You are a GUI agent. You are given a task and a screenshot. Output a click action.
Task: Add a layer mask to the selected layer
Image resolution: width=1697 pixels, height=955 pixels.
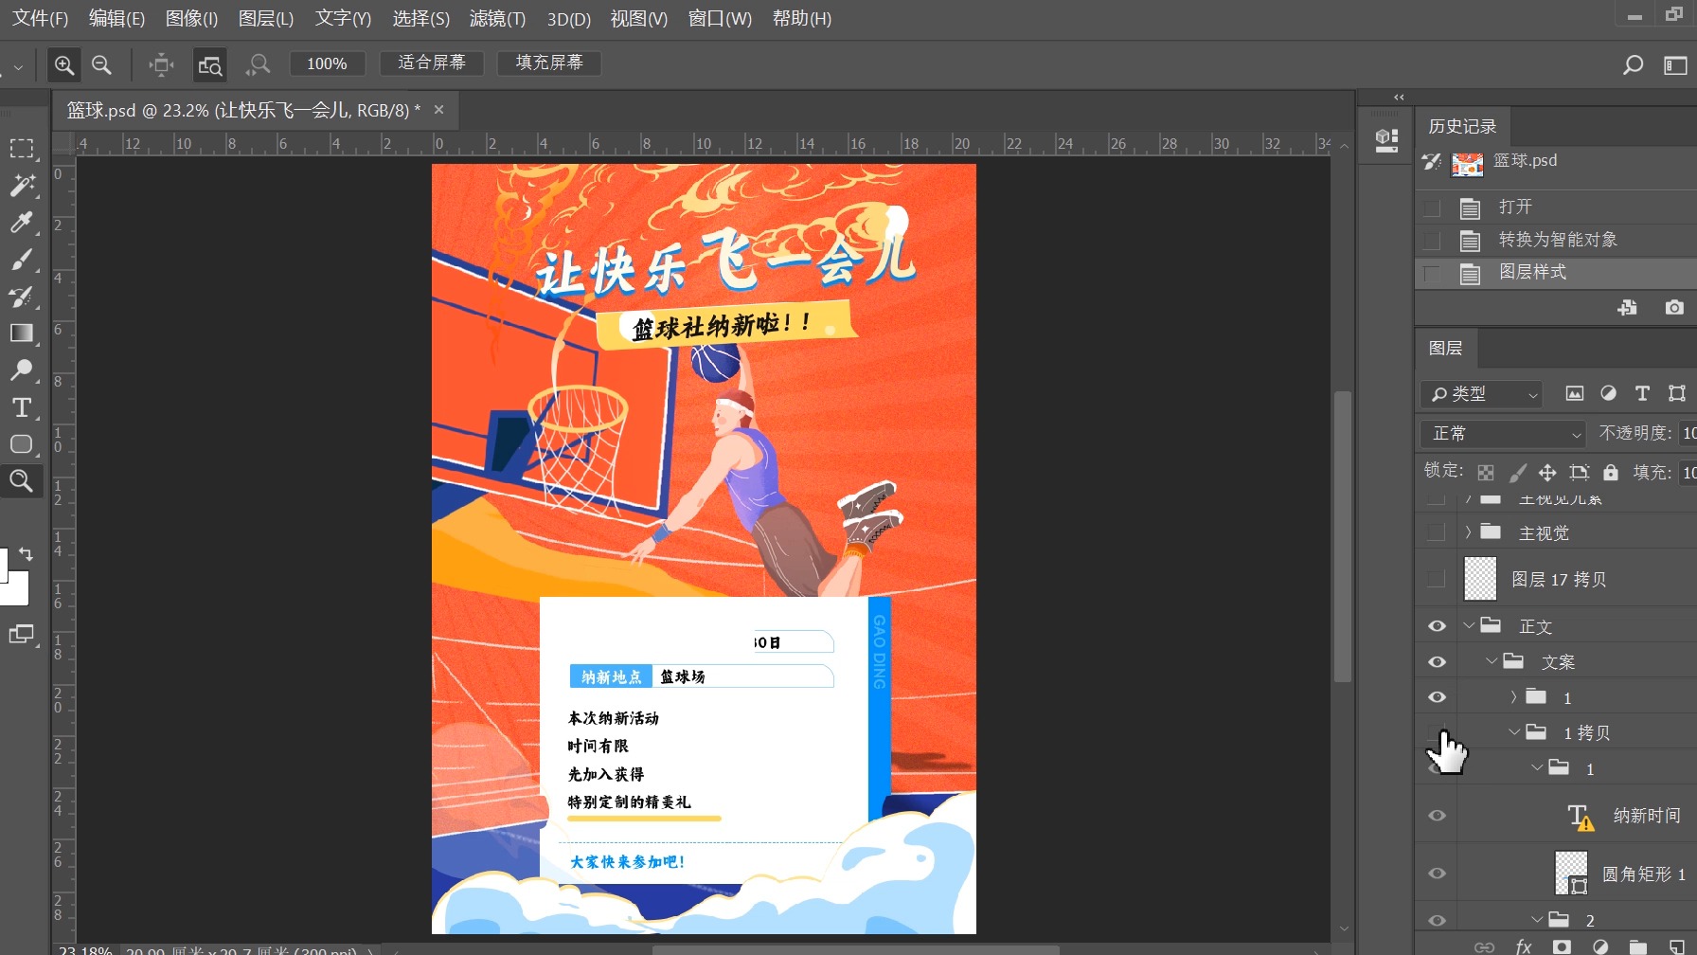[1562, 945]
